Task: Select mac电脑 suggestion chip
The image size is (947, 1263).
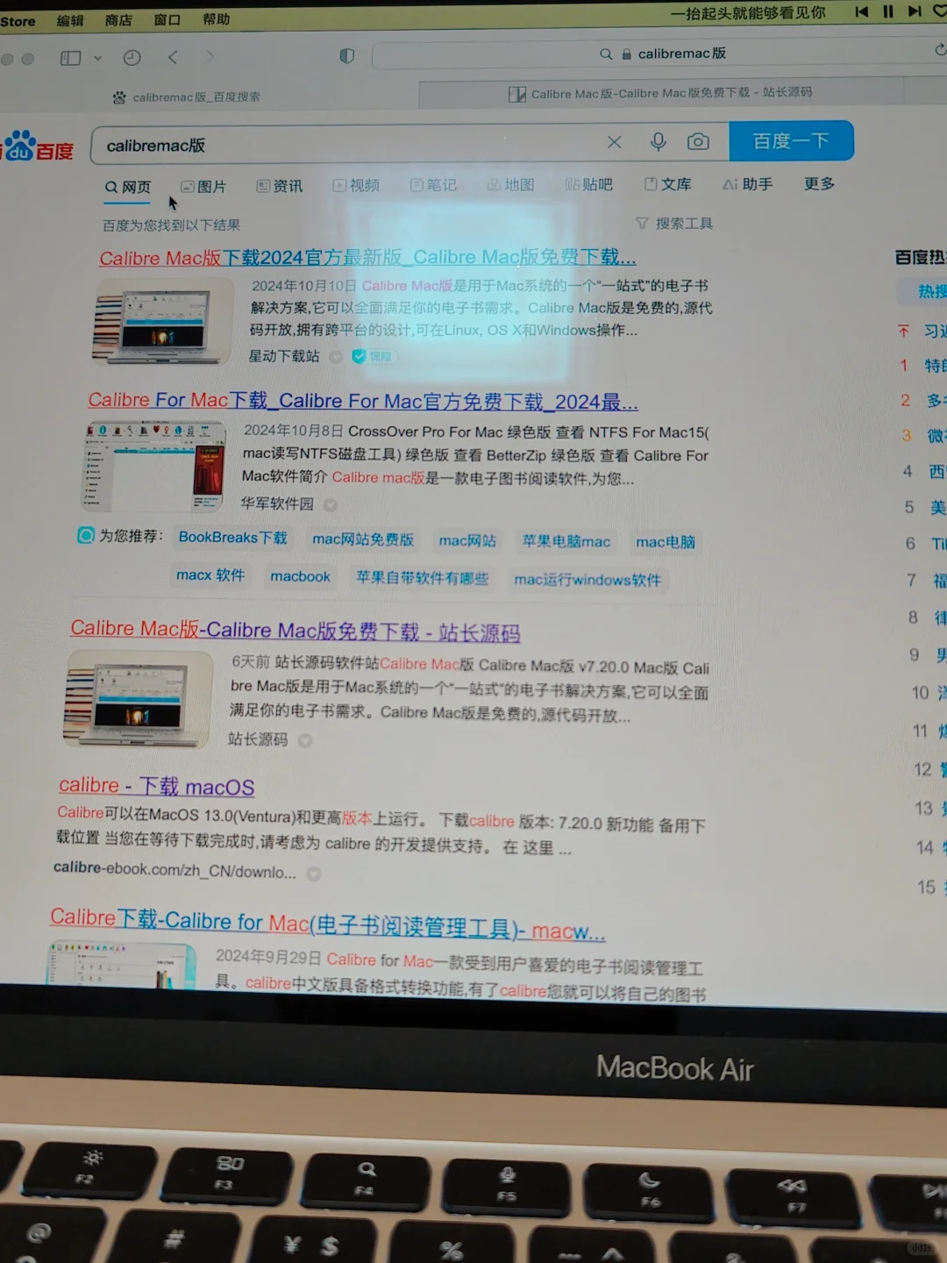Action: tap(666, 543)
